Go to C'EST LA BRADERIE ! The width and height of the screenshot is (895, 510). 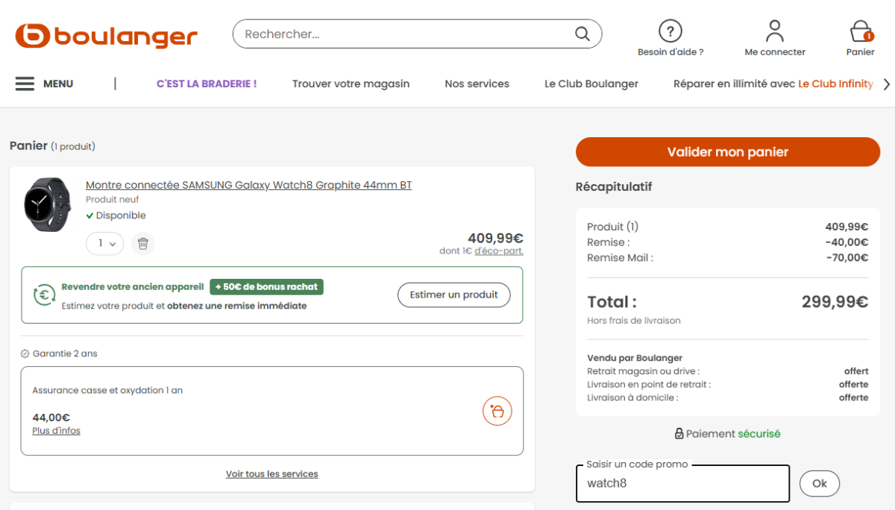pyautogui.click(x=207, y=84)
